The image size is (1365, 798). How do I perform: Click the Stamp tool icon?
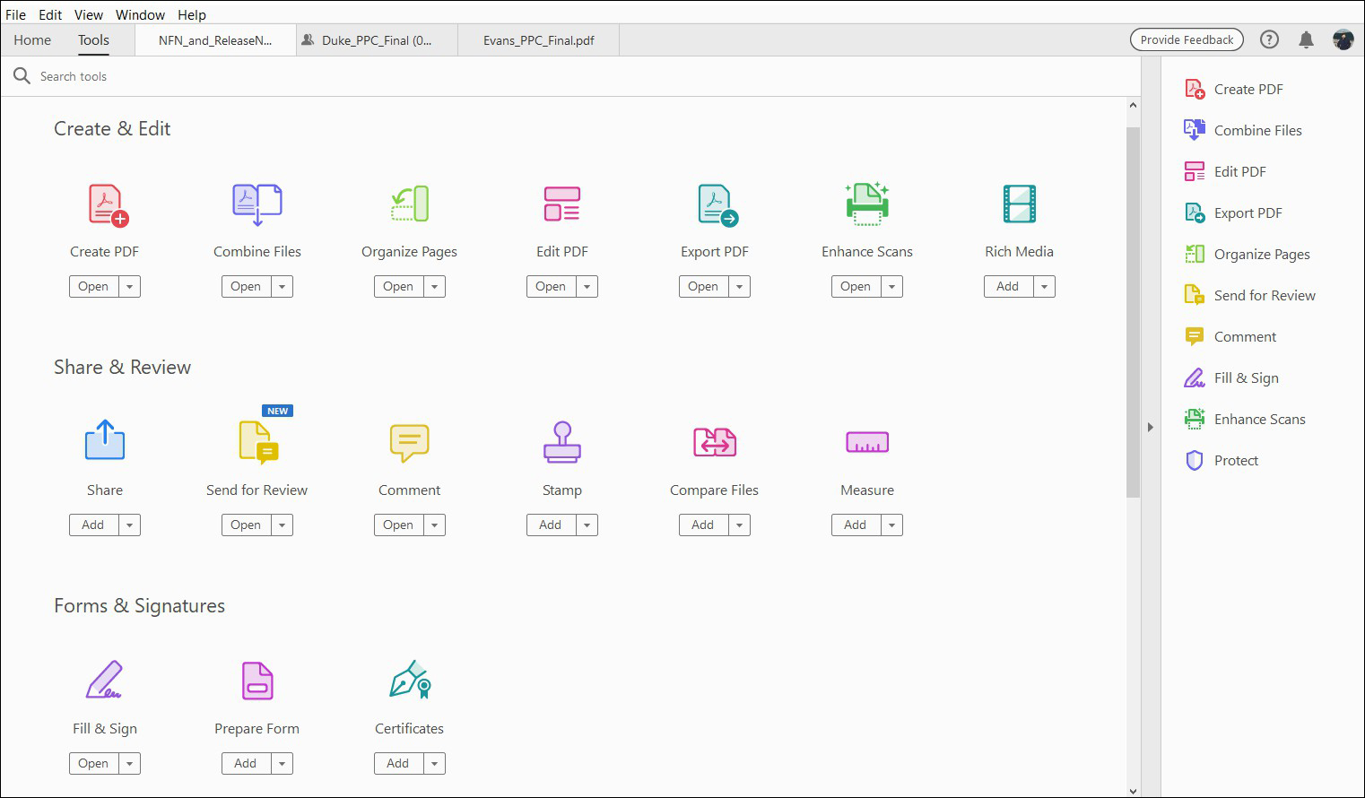(561, 442)
